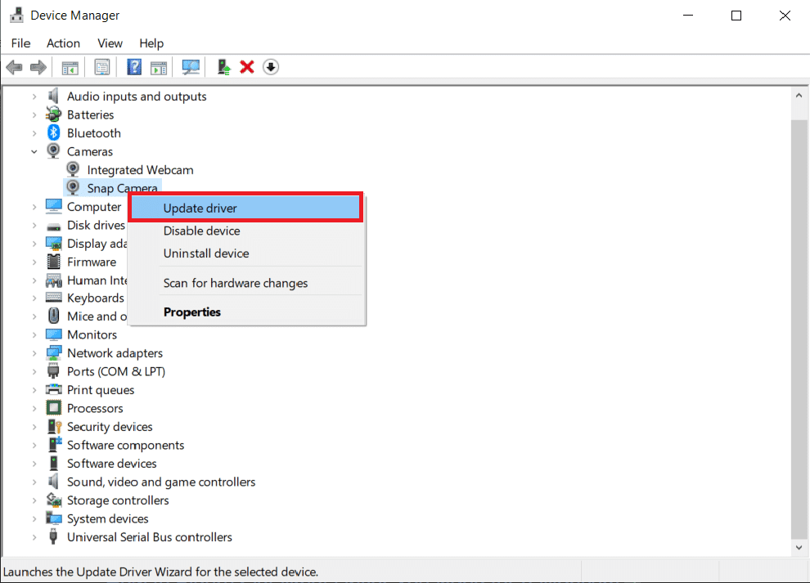Select the Integrated Webcam device
Screen dimensions: 810x583
(x=140, y=170)
